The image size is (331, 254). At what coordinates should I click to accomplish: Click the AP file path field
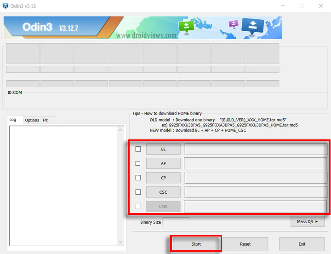256,163
